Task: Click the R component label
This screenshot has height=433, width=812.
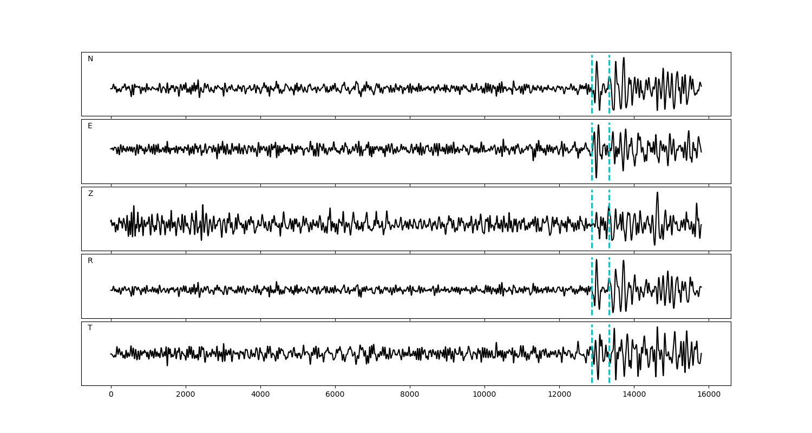Action: (90, 261)
